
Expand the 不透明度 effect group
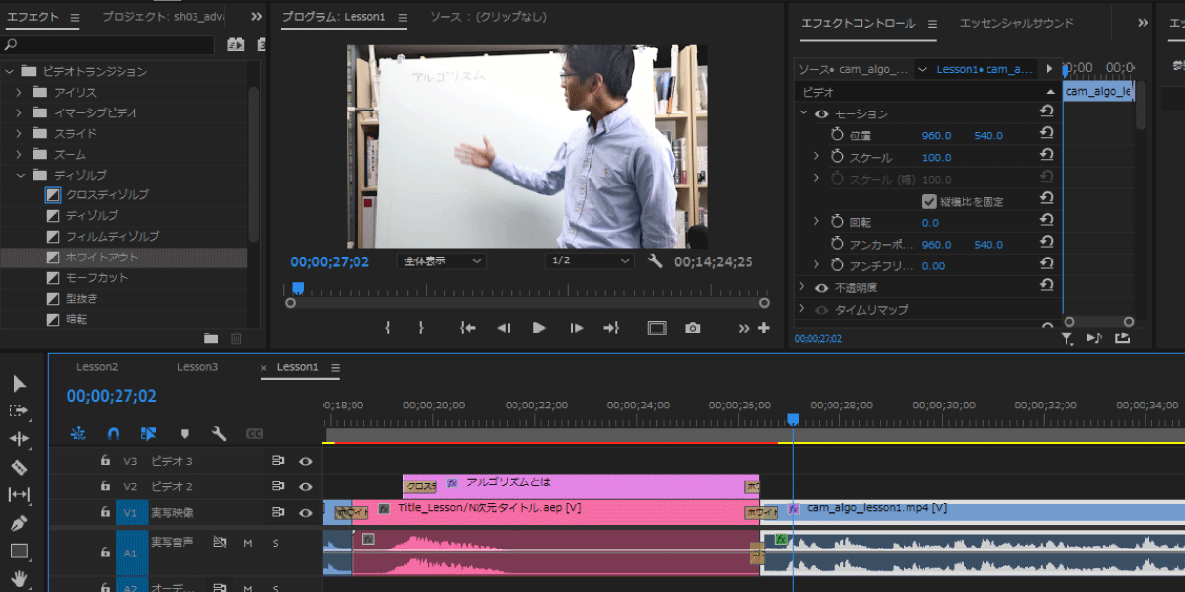point(803,287)
